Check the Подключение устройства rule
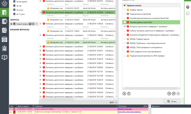Image resolution: width=191 pixels, height=114 pixels. (125, 14)
